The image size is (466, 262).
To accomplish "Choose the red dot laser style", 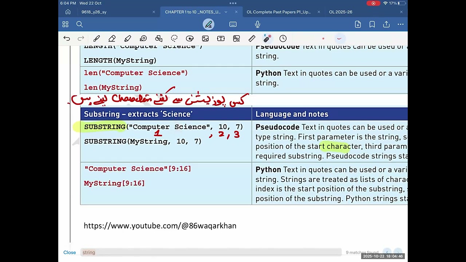I will (323, 39).
